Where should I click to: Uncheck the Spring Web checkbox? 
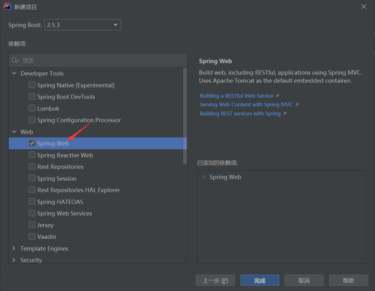pyautogui.click(x=32, y=143)
